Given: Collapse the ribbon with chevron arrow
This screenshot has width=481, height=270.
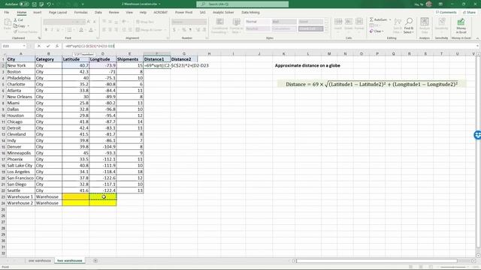Looking at the screenshot, I should (477, 38).
